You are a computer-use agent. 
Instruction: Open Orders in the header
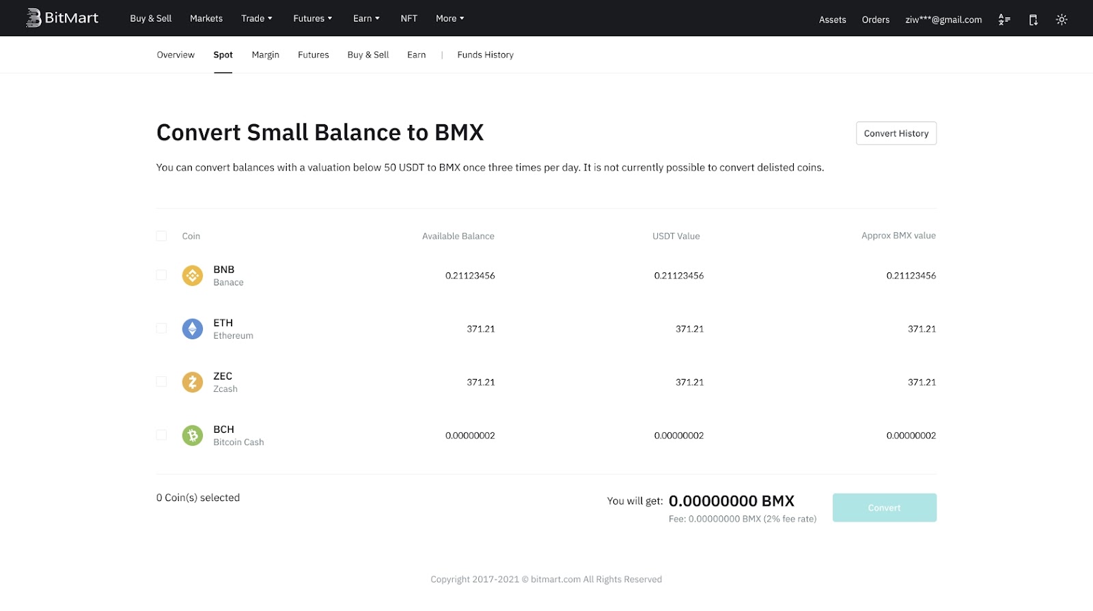[876, 20]
